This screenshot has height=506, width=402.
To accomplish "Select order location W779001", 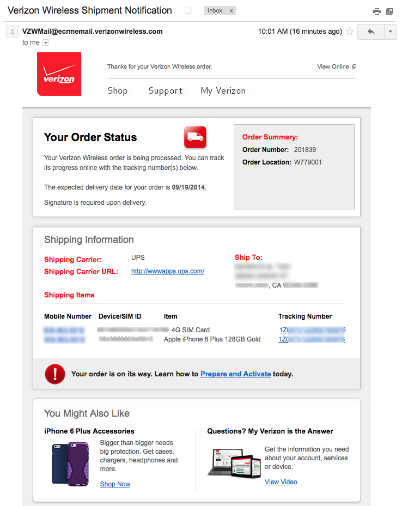I will 308,162.
